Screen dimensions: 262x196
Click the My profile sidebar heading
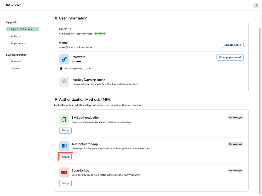click(12, 22)
